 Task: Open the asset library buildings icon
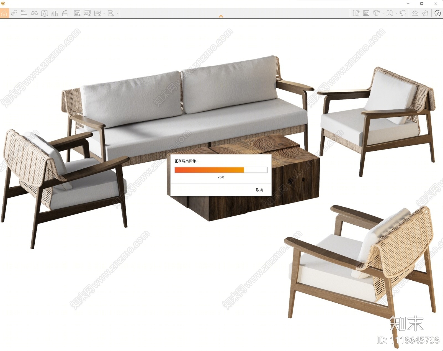55,13
